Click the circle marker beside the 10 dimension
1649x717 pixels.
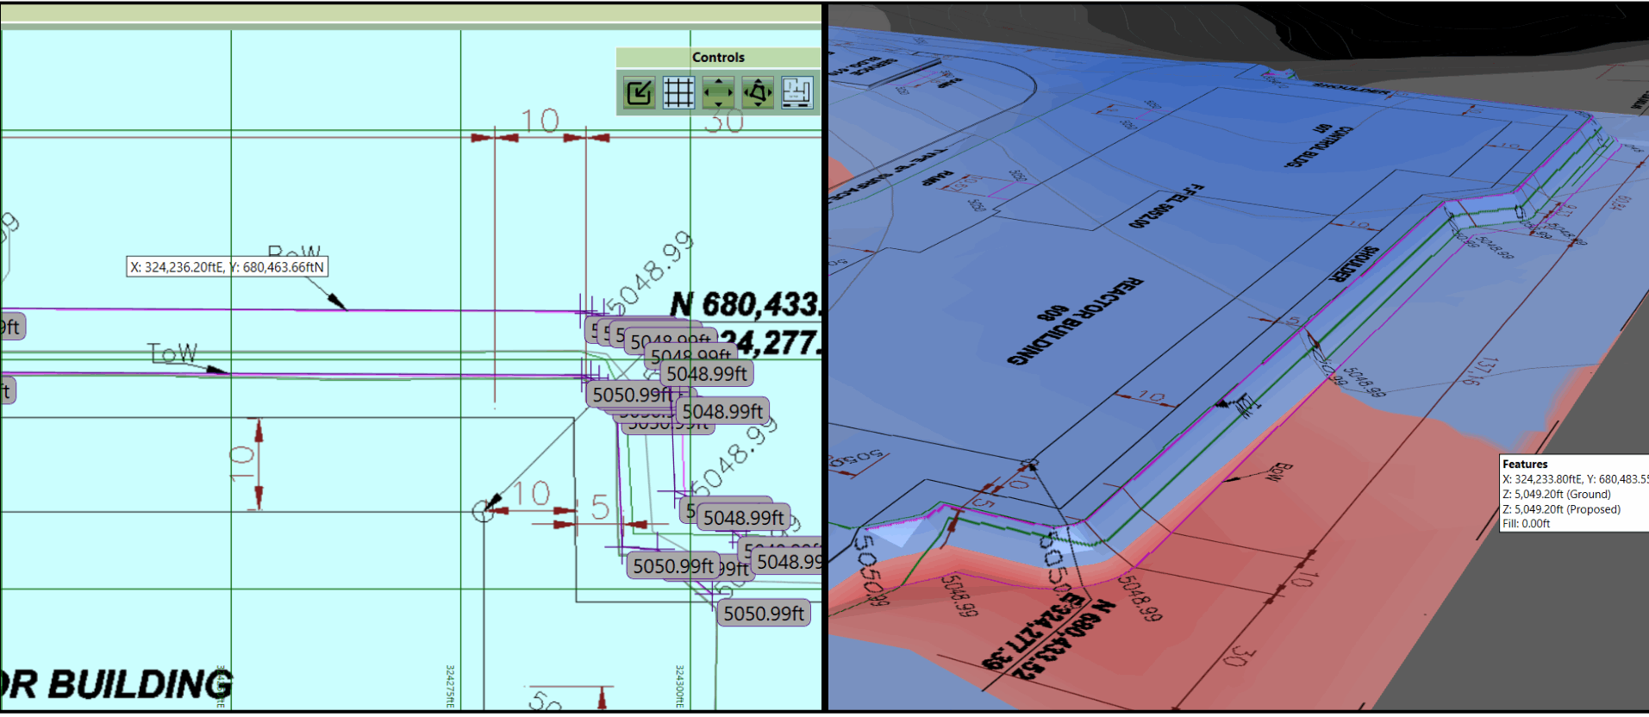483,512
